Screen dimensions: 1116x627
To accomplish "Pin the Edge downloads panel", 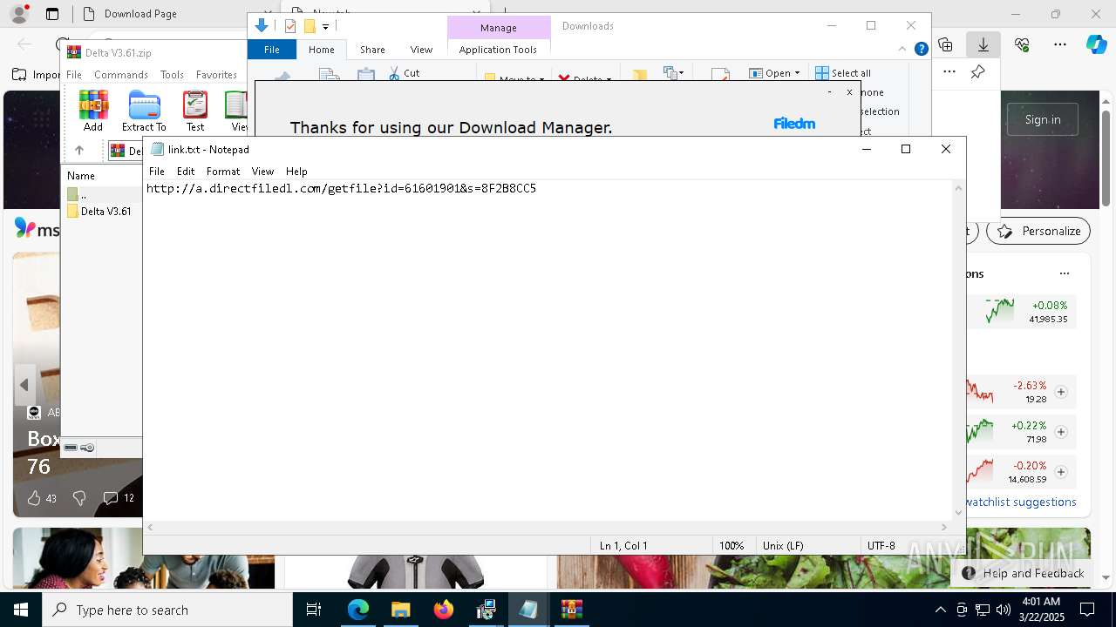I will [x=978, y=72].
